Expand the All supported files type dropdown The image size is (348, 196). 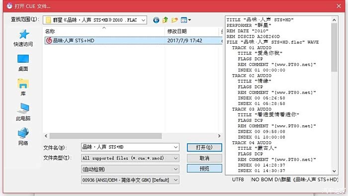pos(176,158)
